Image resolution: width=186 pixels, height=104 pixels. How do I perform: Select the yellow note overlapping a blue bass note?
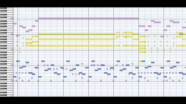[140, 61]
